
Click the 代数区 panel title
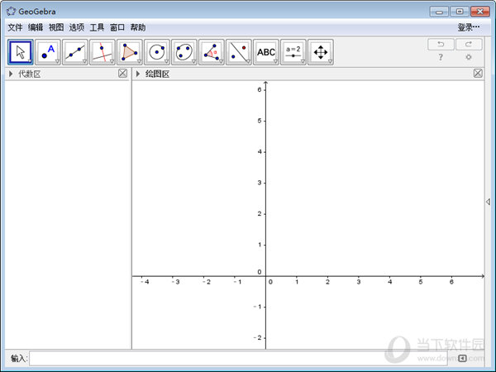[x=30, y=74]
